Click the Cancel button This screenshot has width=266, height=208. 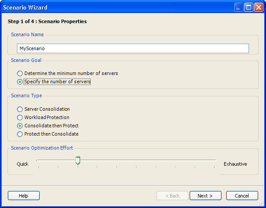click(242, 196)
